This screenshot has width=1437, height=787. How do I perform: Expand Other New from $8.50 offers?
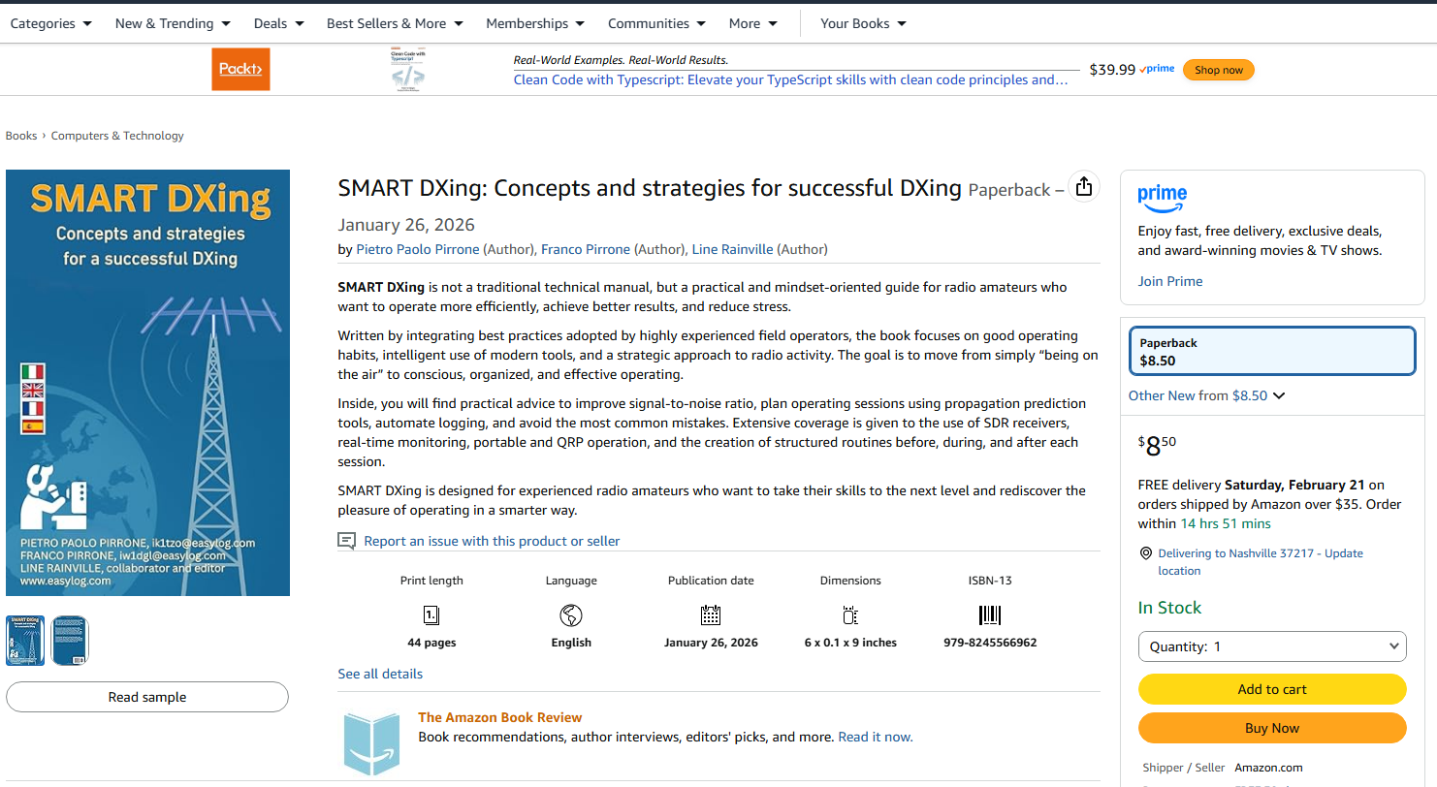[1206, 395]
